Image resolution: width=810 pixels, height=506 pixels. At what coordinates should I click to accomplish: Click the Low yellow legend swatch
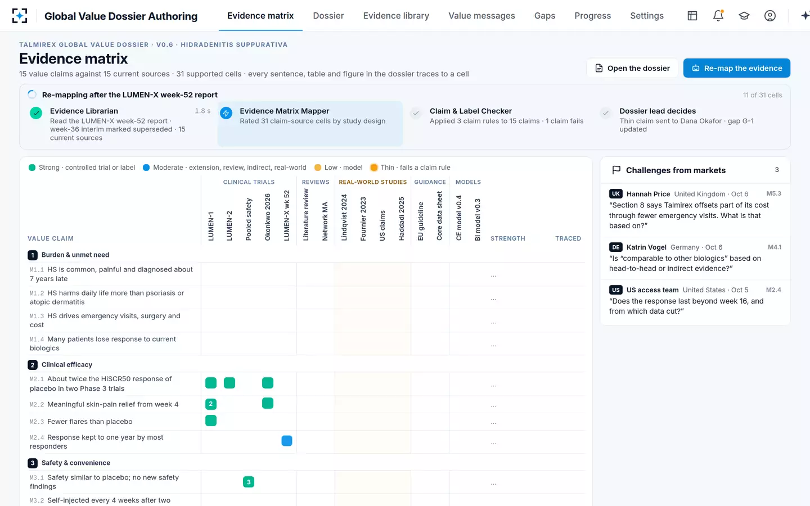(318, 168)
